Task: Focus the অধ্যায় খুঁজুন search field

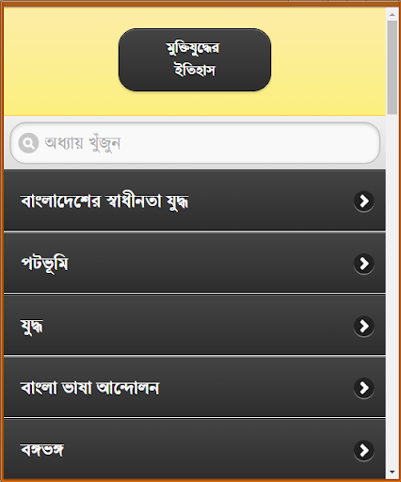Action: tap(195, 143)
